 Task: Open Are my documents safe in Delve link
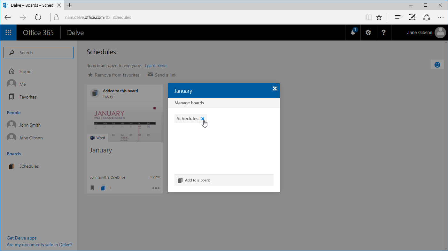pyautogui.click(x=40, y=245)
